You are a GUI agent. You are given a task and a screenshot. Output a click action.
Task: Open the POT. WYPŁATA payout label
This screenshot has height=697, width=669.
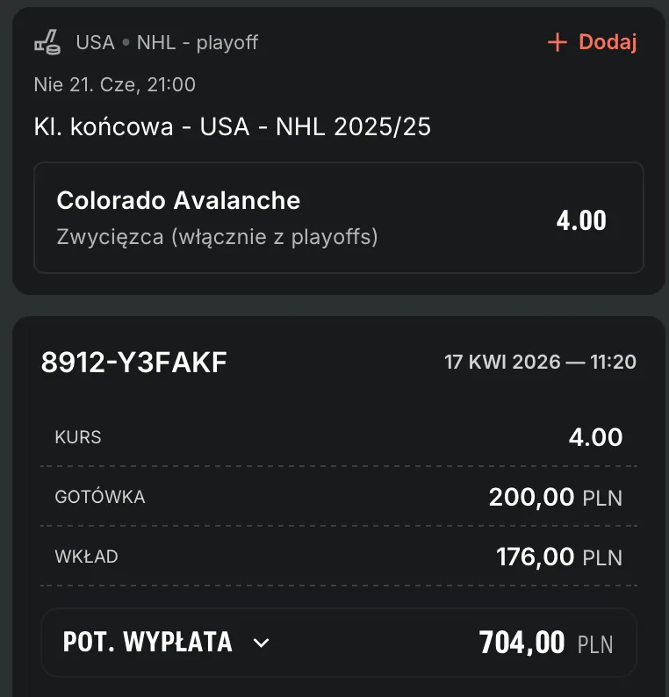(147, 643)
